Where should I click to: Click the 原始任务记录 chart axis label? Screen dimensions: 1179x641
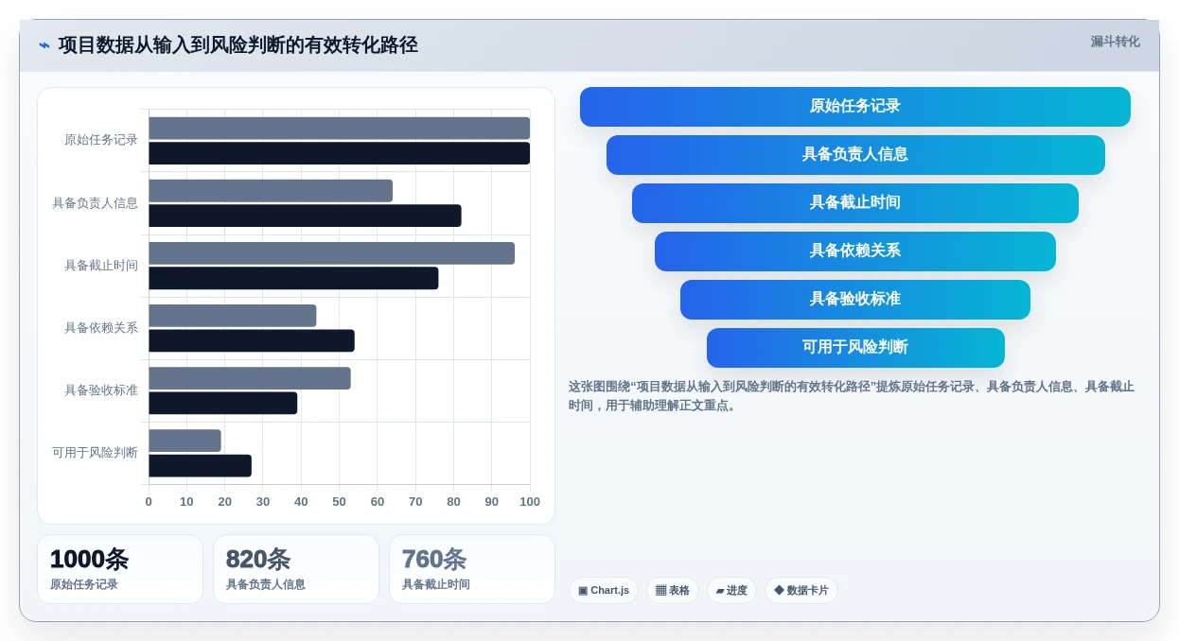tap(101, 140)
